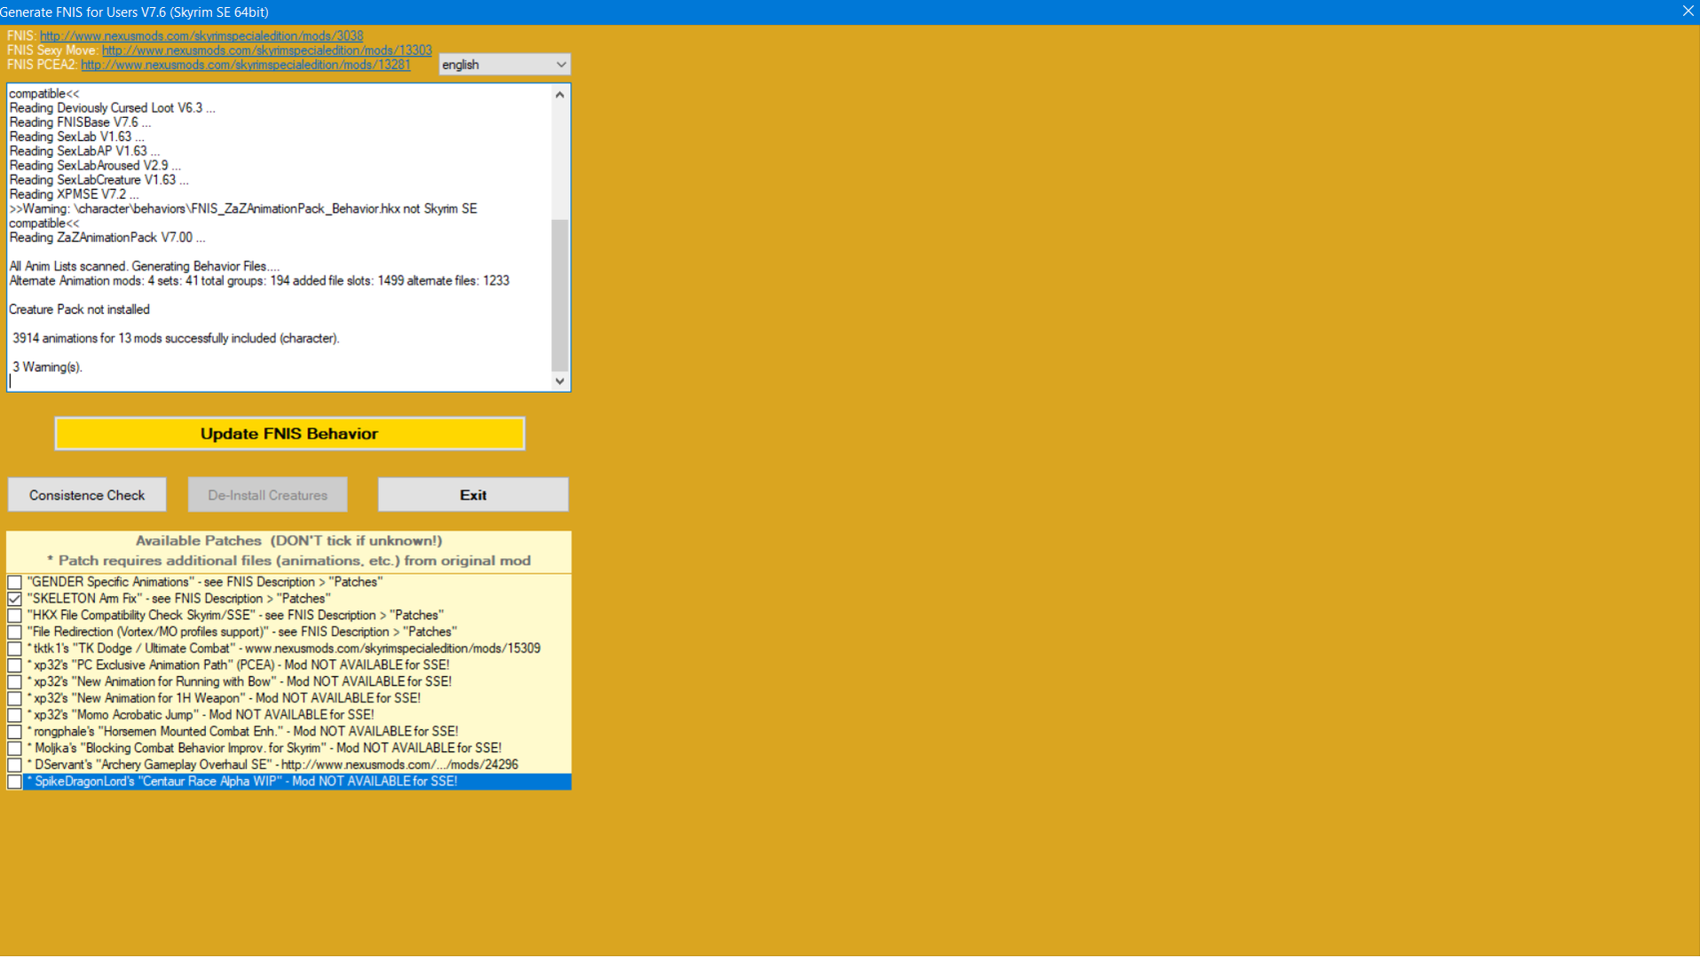1700x958 pixels.
Task: Click the 'Reading Deviously Cursed Loot V6.3' line
Action: click(x=112, y=108)
